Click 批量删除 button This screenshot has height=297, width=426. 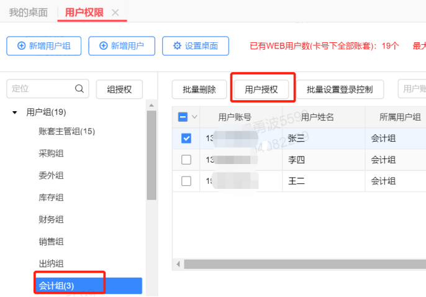(199, 89)
